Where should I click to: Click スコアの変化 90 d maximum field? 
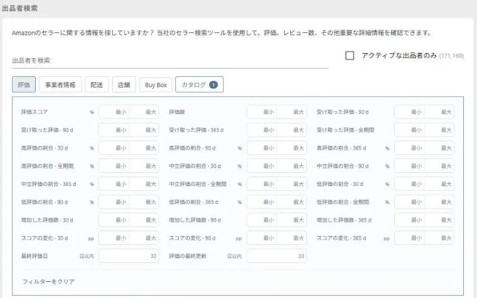click(x=292, y=238)
